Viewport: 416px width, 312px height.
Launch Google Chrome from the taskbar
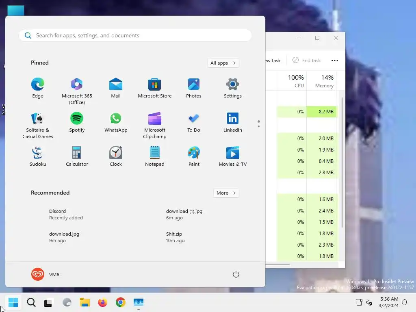pos(120,302)
